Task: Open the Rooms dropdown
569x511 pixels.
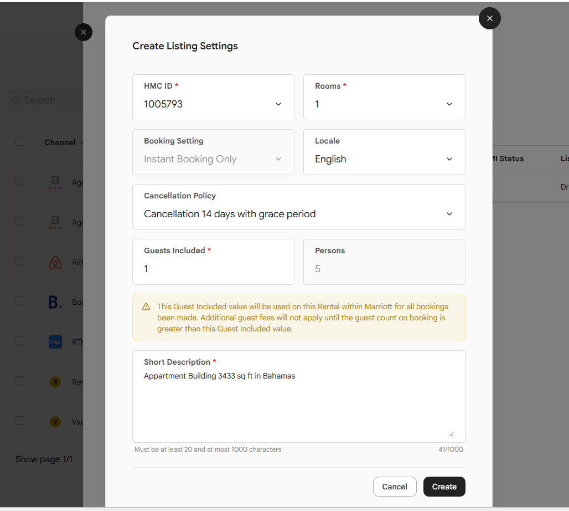Action: [x=384, y=98]
